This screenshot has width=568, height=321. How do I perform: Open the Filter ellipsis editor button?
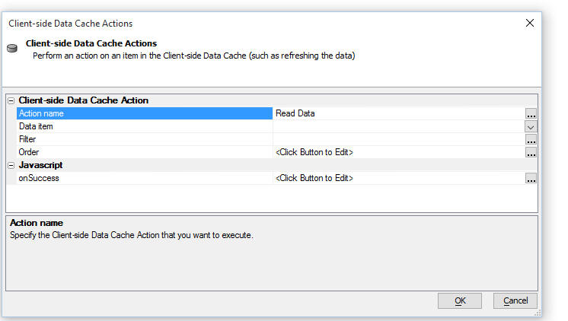point(531,139)
